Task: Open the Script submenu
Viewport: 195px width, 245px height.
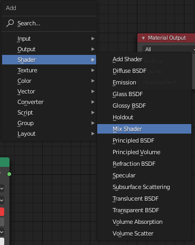Action: [x=49, y=112]
